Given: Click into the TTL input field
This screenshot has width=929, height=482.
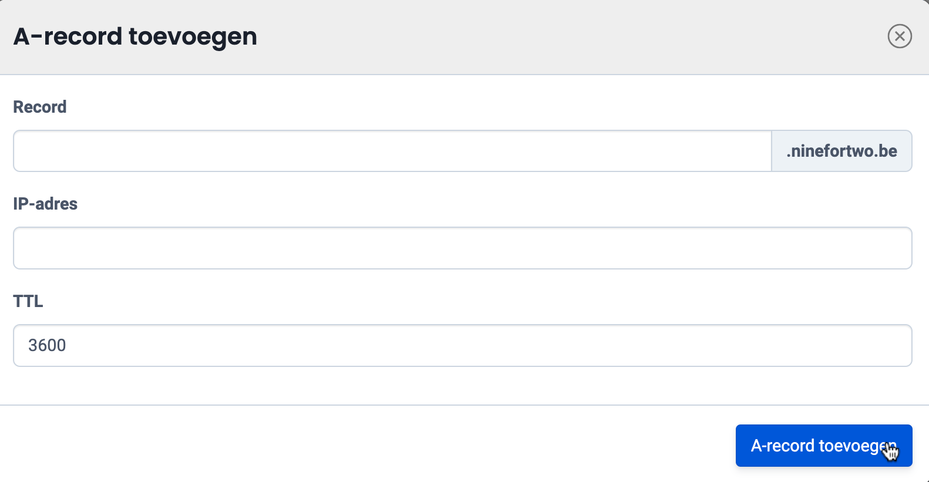Looking at the screenshot, I should 462,345.
